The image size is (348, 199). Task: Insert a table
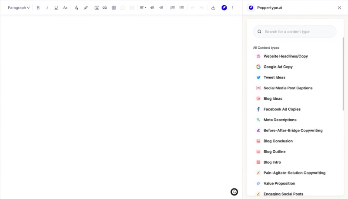click(x=114, y=8)
